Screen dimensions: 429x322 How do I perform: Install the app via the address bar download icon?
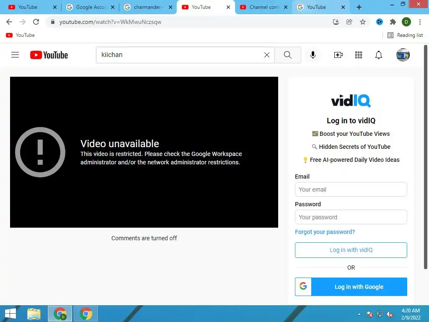[x=336, y=22]
